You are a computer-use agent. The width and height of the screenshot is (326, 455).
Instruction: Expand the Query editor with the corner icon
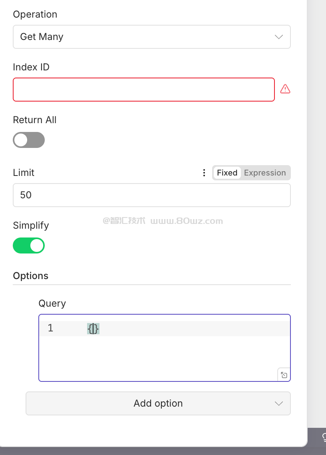[x=284, y=375]
